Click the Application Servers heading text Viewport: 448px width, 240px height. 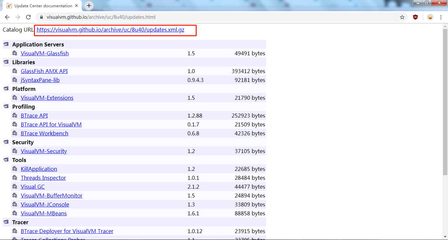tap(38, 44)
